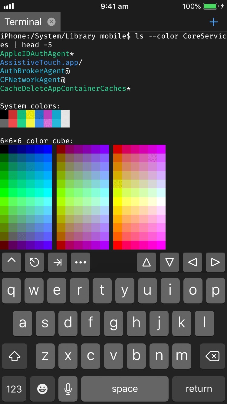Viewport: 227px width, 404px height.
Task: Tap the Tab key arrow icon
Action: coord(58,262)
